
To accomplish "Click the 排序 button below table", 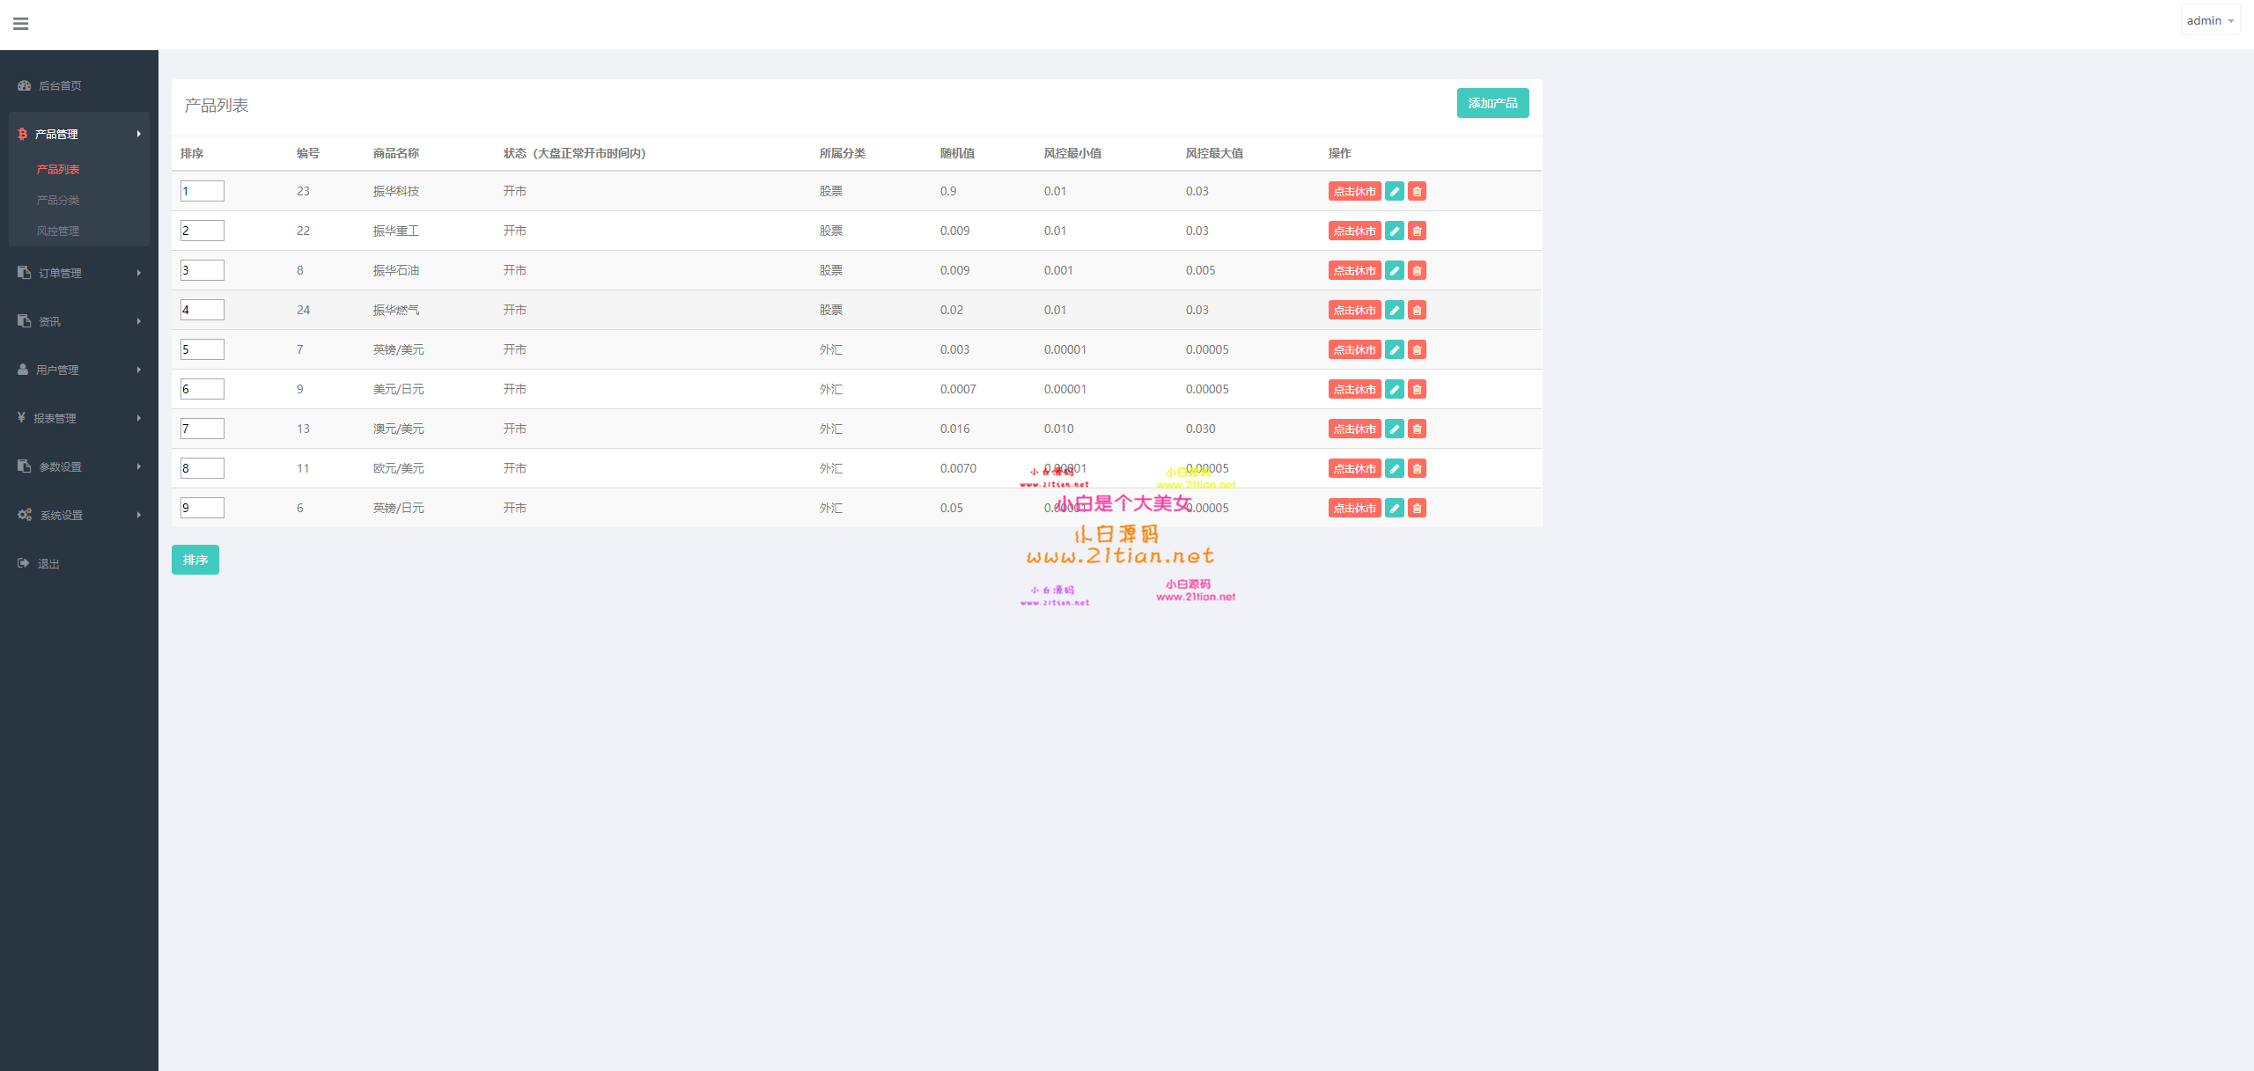I will click(195, 560).
